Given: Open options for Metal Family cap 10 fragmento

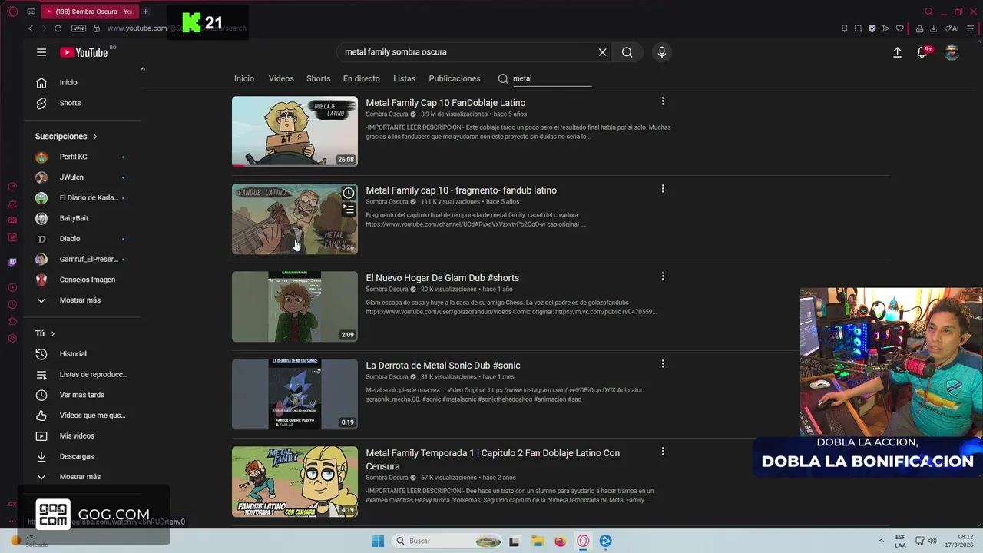Looking at the screenshot, I should (x=663, y=189).
